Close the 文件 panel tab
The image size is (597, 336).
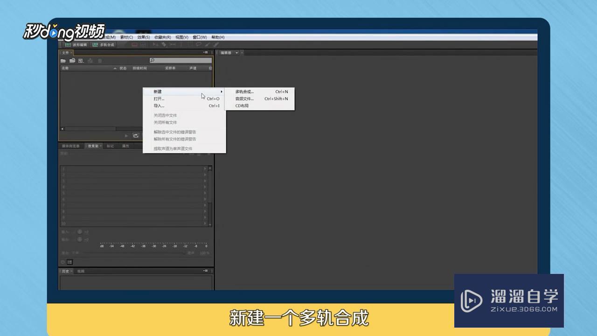point(71,53)
